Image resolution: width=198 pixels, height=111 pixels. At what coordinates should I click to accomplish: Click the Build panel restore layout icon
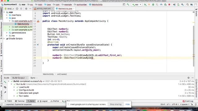(5, 87)
